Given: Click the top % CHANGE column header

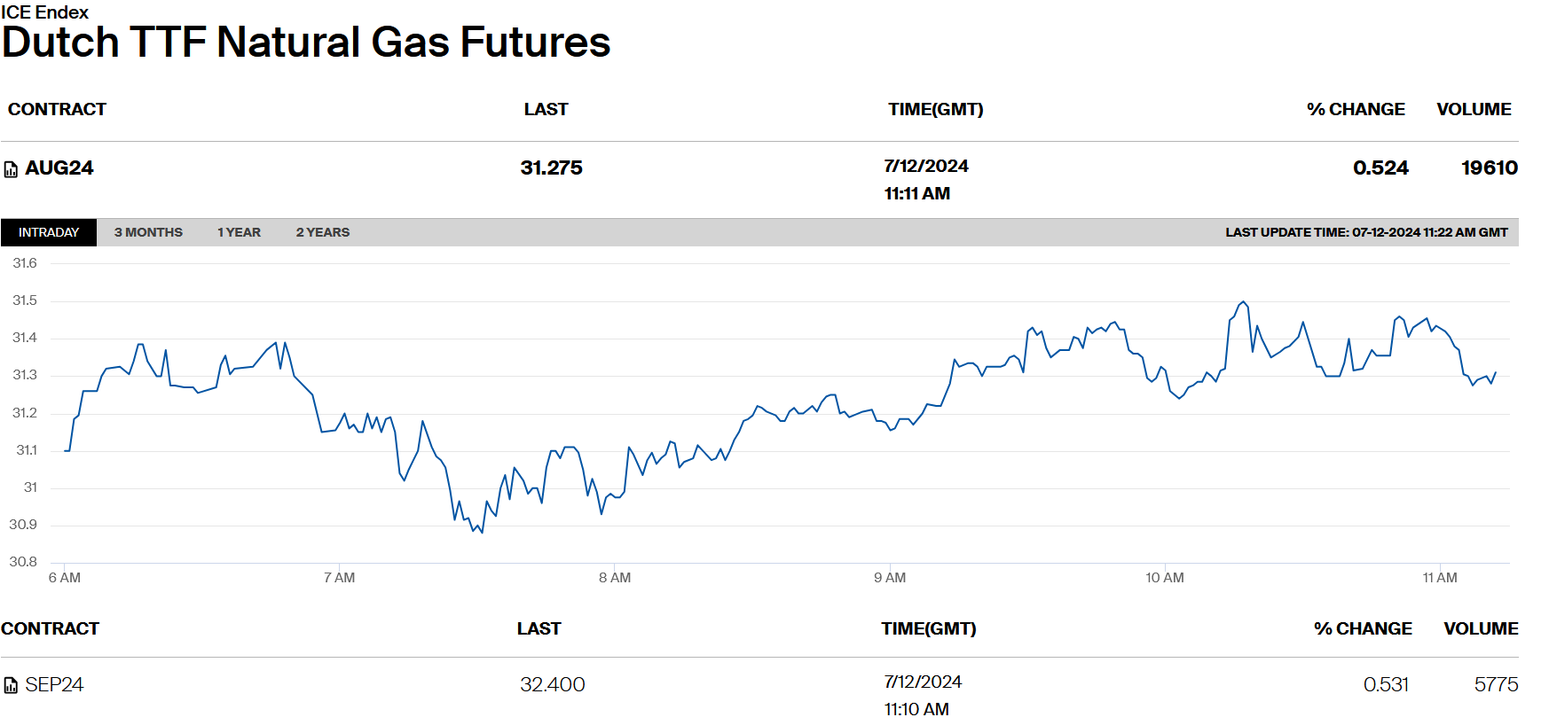Looking at the screenshot, I should [x=1356, y=109].
